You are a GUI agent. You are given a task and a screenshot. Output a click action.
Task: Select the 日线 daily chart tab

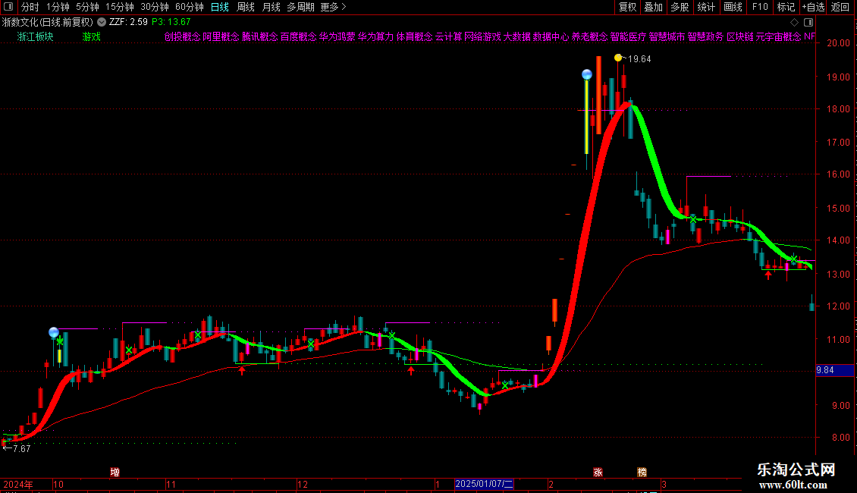(220, 7)
